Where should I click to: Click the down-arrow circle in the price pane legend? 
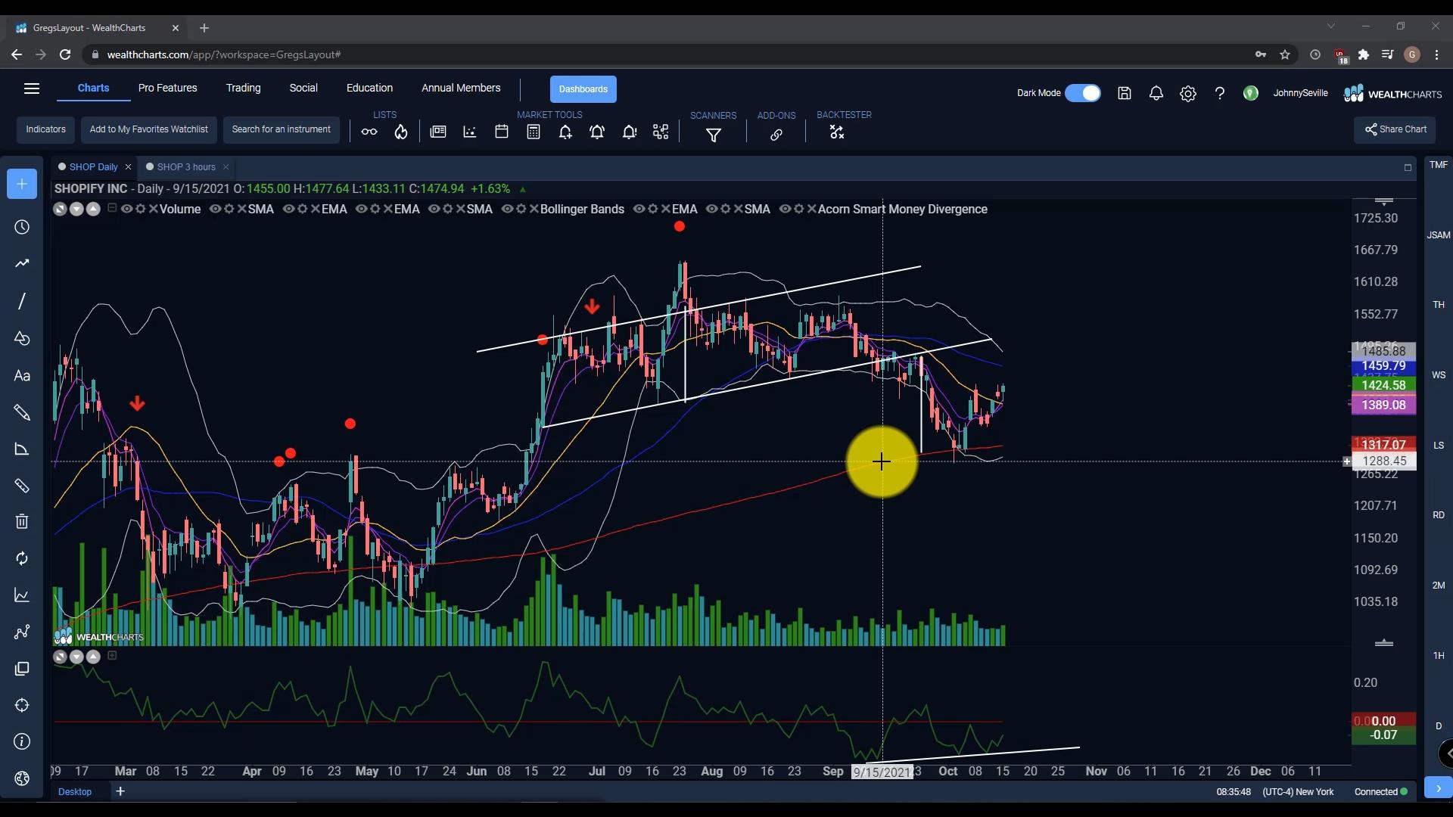pyautogui.click(x=76, y=209)
